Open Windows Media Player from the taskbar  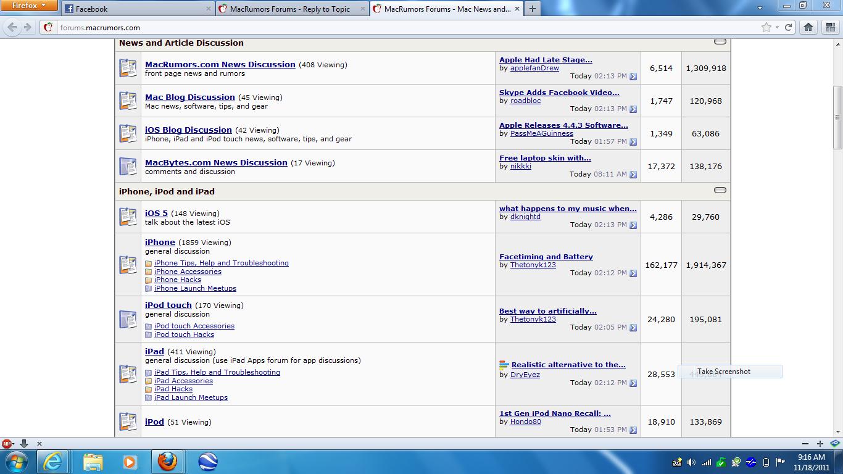click(130, 462)
